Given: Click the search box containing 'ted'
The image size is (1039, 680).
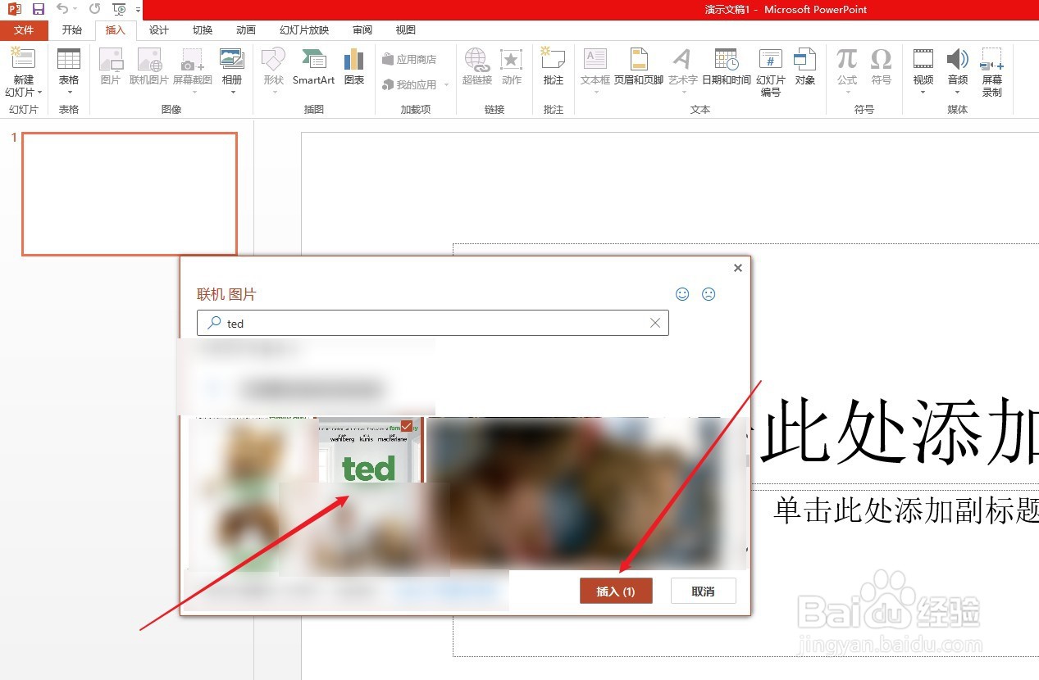Looking at the screenshot, I should [433, 323].
